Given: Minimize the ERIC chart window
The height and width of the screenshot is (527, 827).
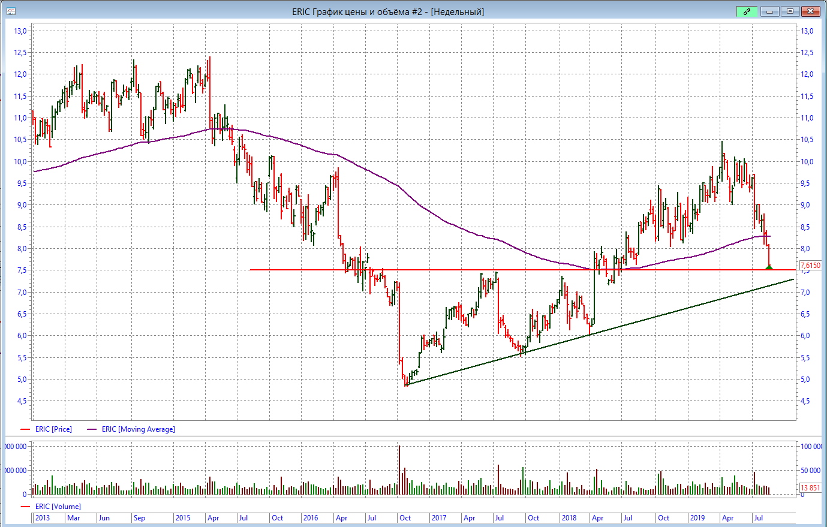Looking at the screenshot, I should click(769, 11).
